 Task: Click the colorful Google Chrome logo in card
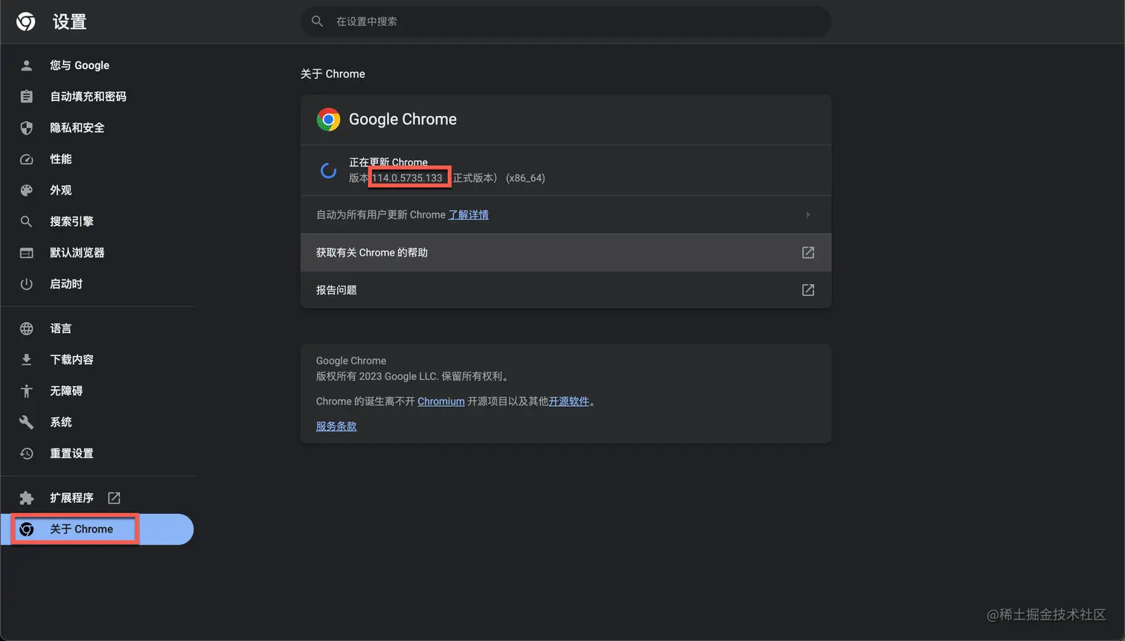pos(328,120)
